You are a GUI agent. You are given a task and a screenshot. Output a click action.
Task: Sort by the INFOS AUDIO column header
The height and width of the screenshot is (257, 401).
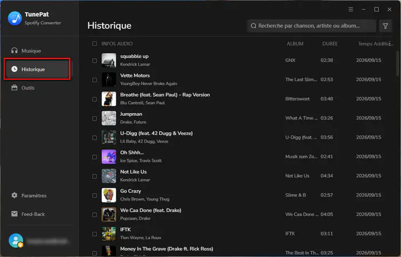tap(117, 43)
